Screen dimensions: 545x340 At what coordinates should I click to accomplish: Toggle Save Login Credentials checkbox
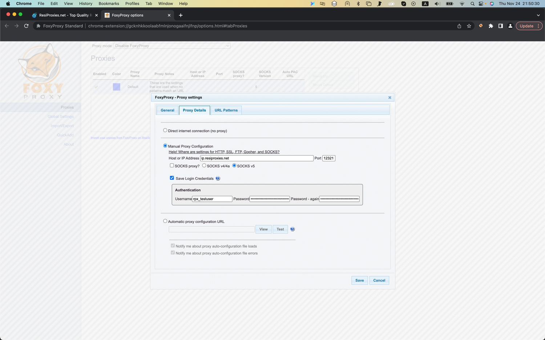tap(172, 178)
